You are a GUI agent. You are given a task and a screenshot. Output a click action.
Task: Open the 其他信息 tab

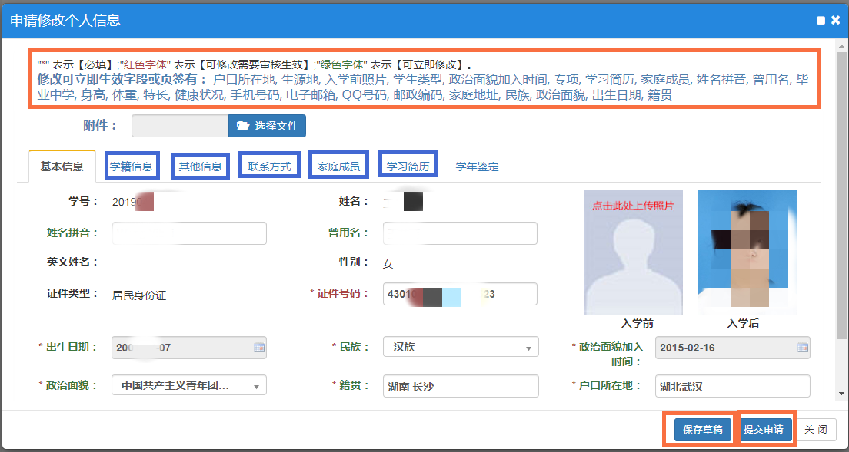click(200, 166)
